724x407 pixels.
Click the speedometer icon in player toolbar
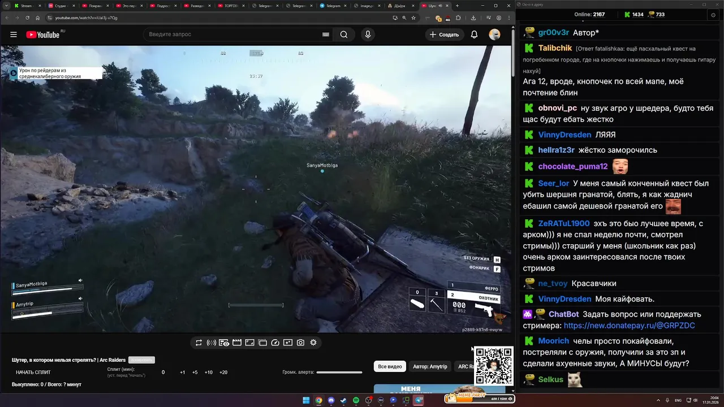pyautogui.click(x=275, y=343)
